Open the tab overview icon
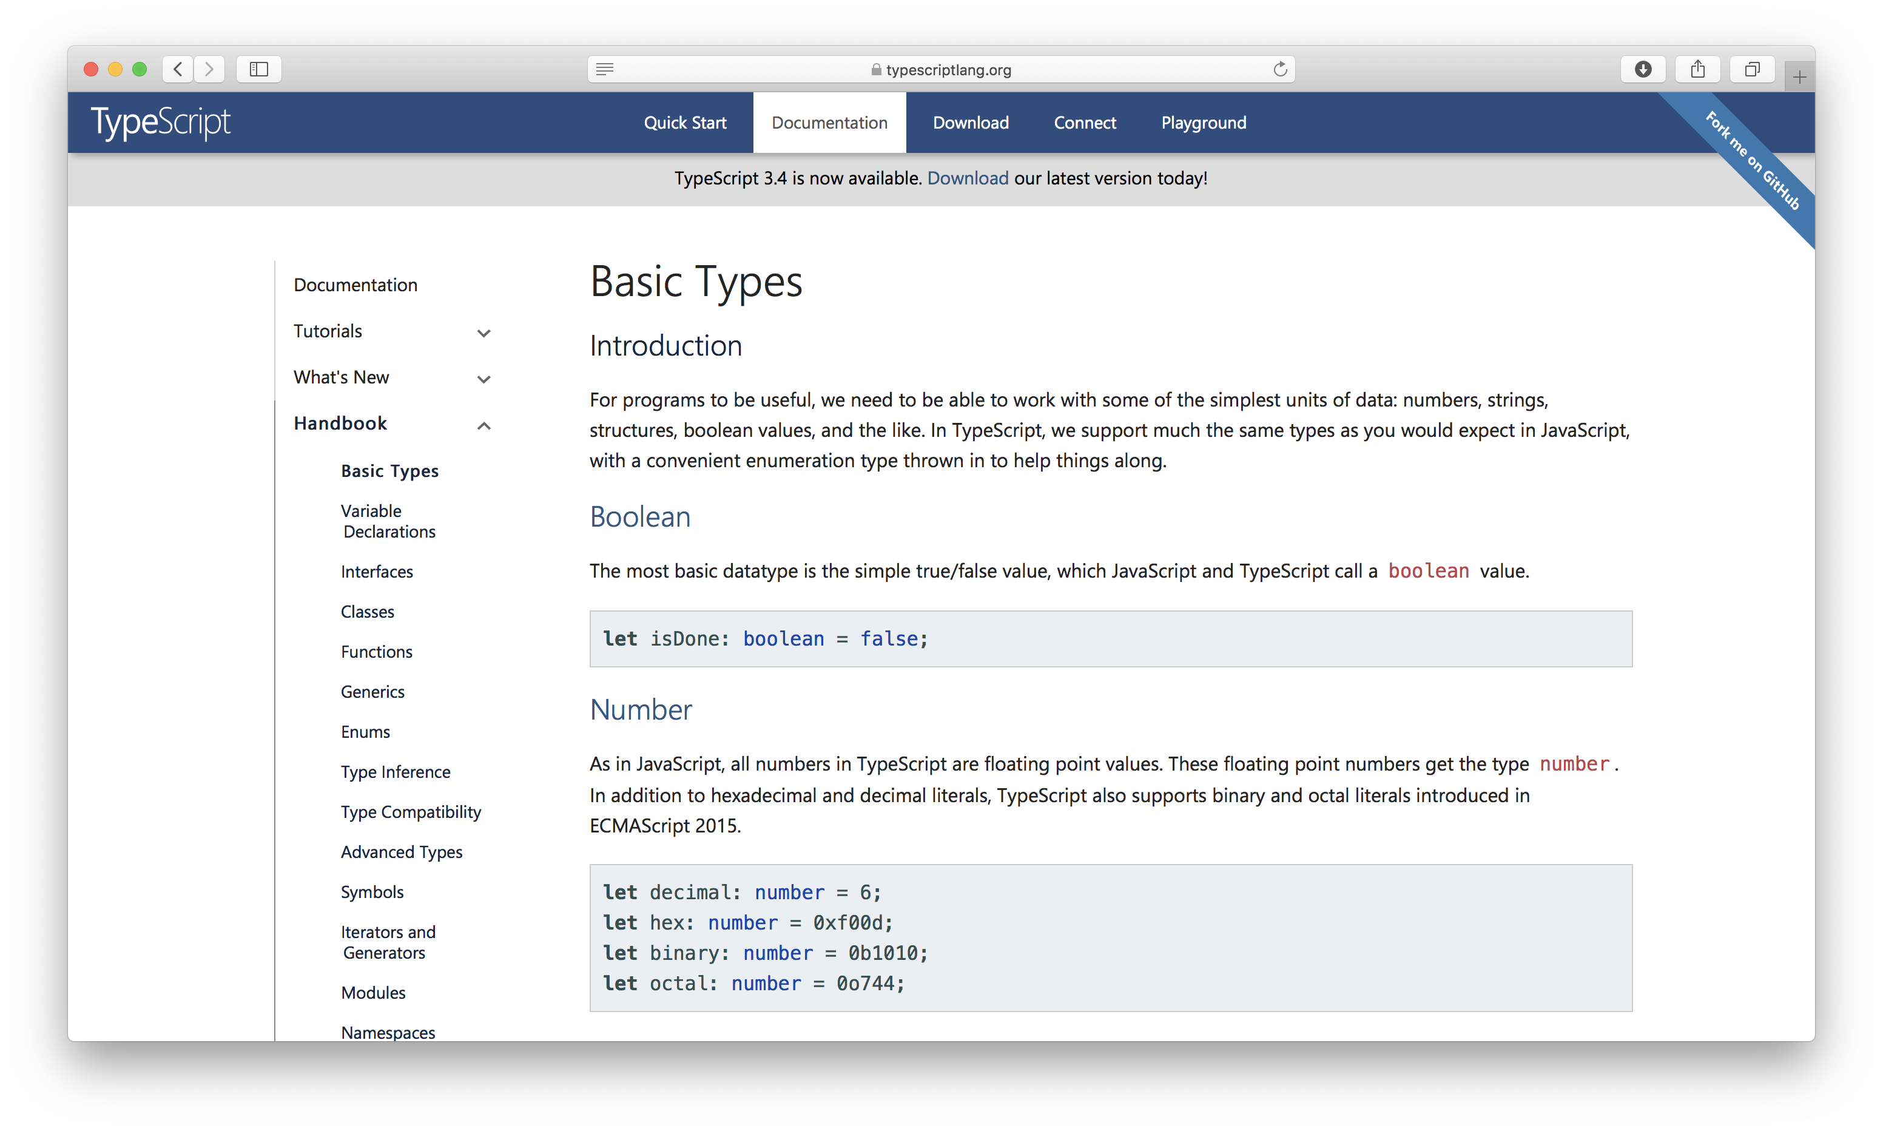The height and width of the screenshot is (1131, 1883). (1752, 69)
